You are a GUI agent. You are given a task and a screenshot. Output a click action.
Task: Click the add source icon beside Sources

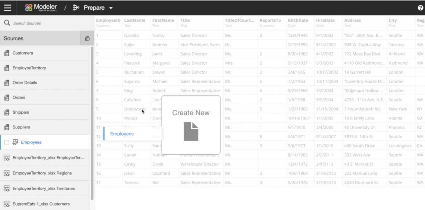pyautogui.click(x=87, y=38)
